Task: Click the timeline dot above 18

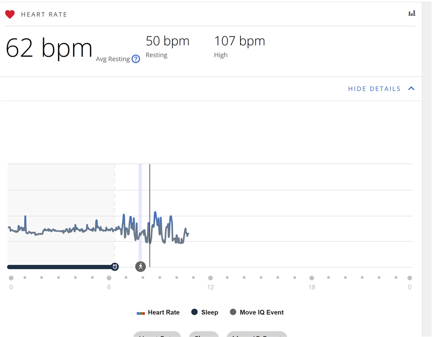Action: 311,278
